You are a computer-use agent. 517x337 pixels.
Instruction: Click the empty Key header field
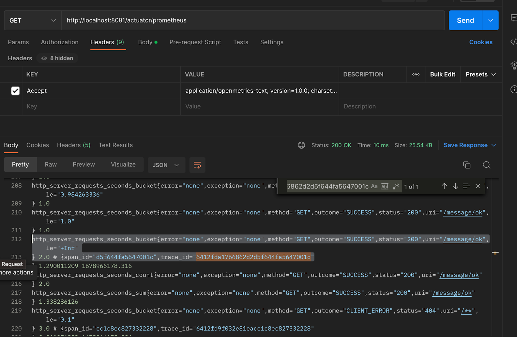pos(101,107)
